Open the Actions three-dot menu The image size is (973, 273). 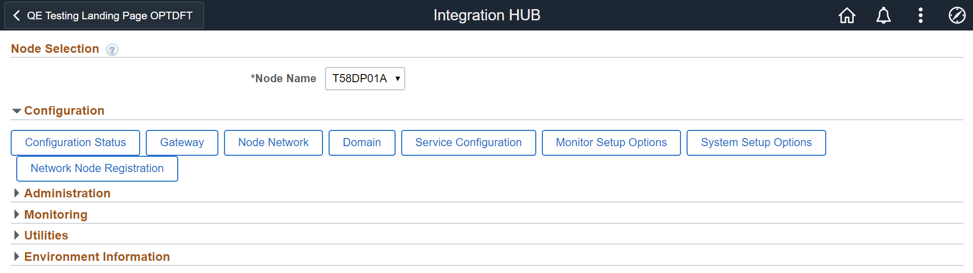pos(920,16)
